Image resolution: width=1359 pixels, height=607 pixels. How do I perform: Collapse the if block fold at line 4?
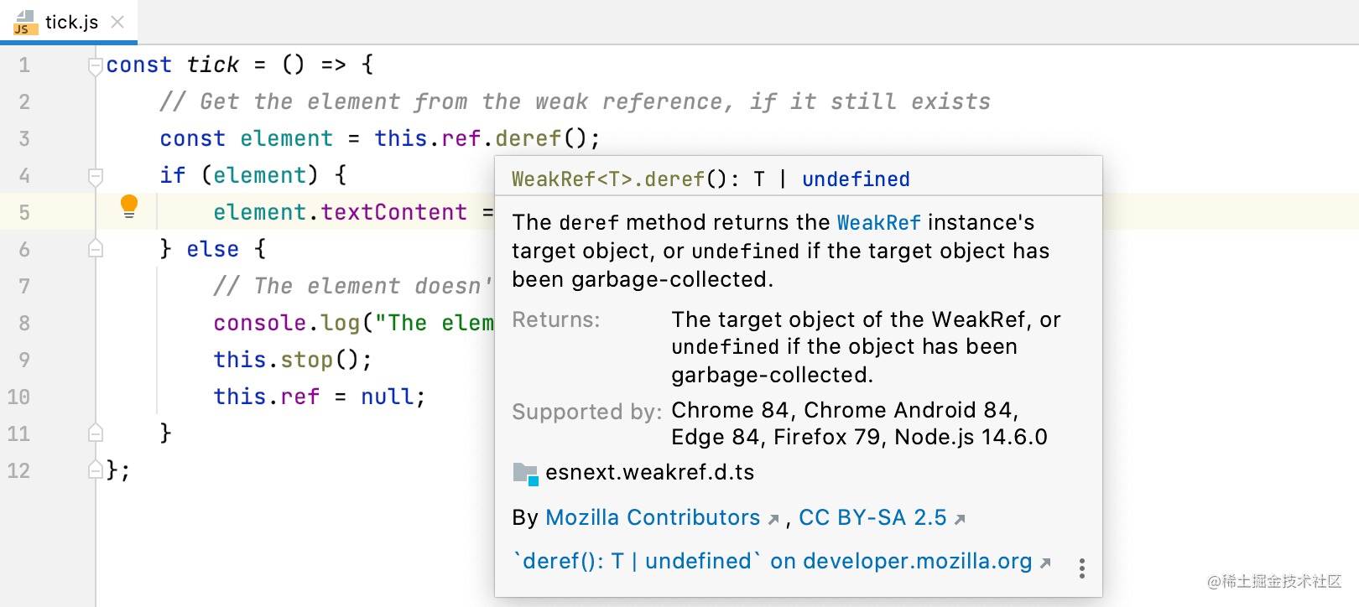point(96,176)
